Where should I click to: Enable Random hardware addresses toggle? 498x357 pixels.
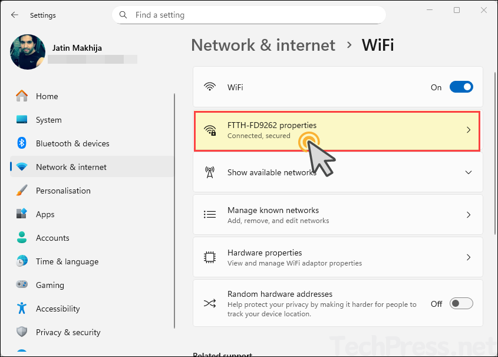click(x=461, y=304)
